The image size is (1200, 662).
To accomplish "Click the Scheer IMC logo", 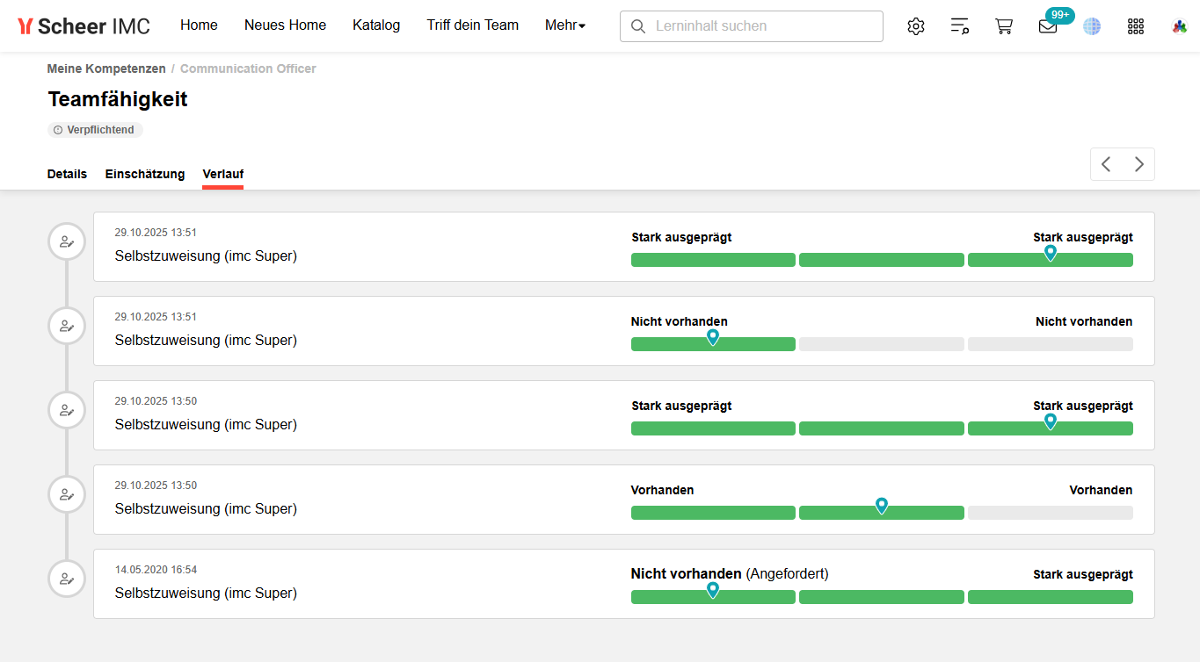I will tap(84, 26).
